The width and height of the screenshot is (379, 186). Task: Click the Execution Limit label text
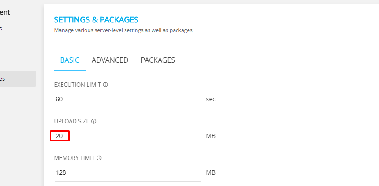click(x=78, y=85)
